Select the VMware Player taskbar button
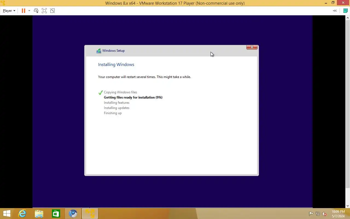Image resolution: width=350 pixels, height=219 pixels. pyautogui.click(x=90, y=214)
